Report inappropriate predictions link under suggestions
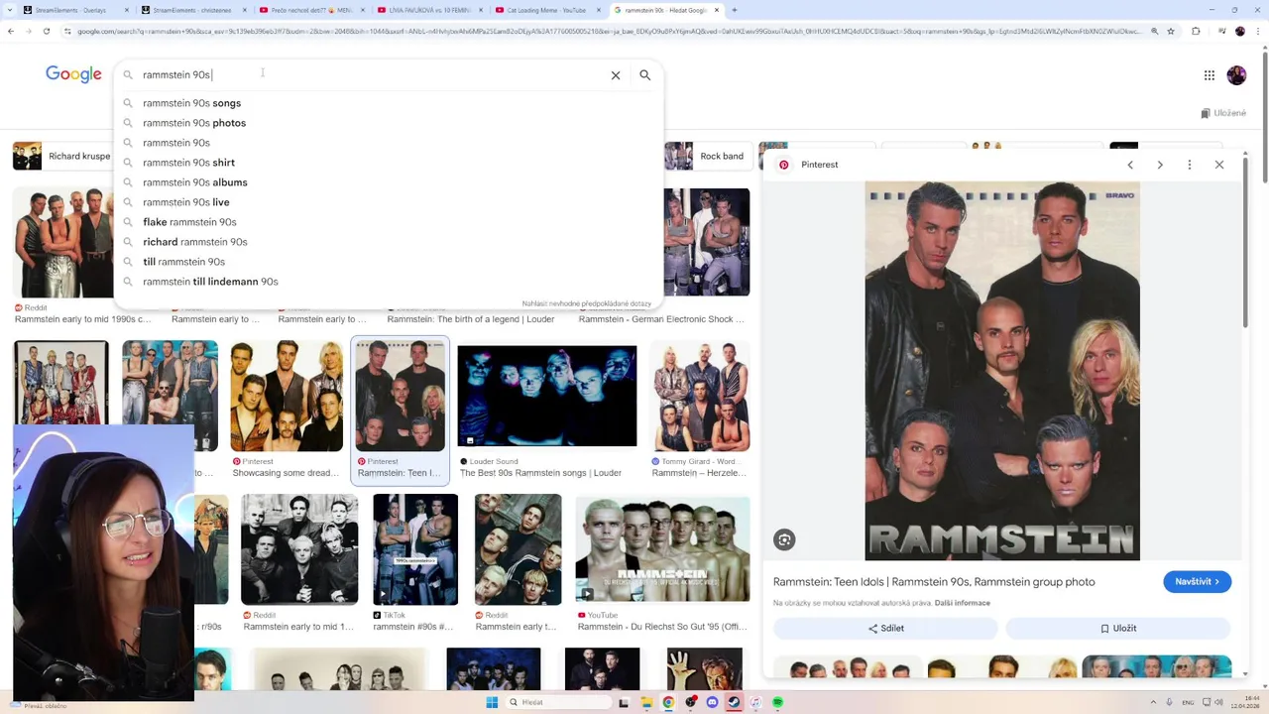The image size is (1269, 714). click(x=587, y=303)
